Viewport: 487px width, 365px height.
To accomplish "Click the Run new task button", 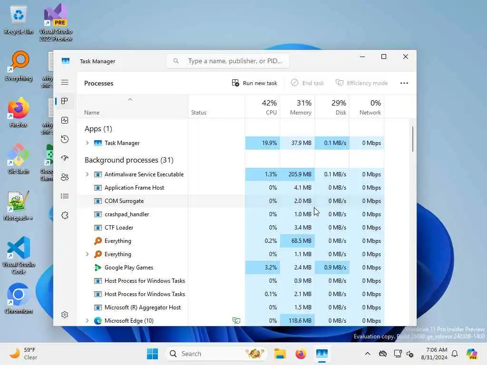I will click(254, 83).
